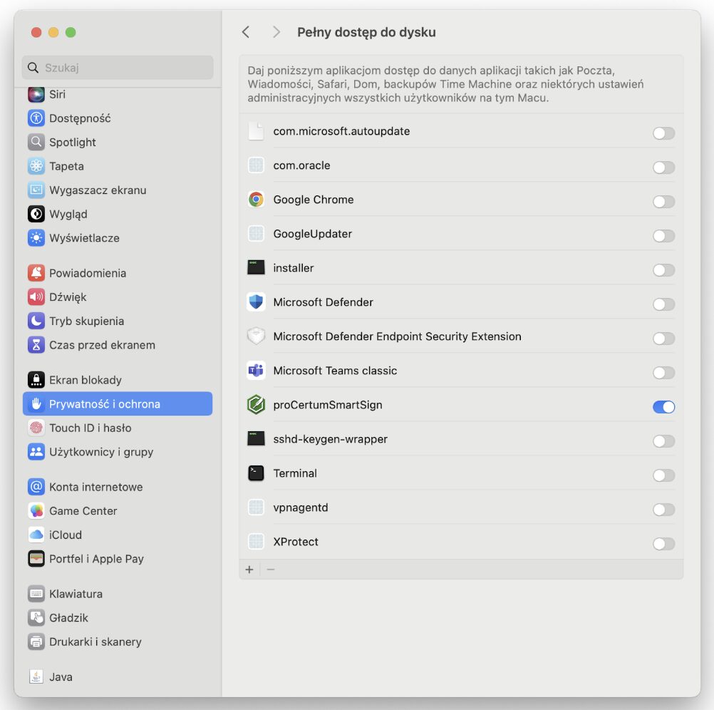Click the Wygaszacz ekranu icon
Image resolution: width=714 pixels, height=710 pixels.
point(36,190)
